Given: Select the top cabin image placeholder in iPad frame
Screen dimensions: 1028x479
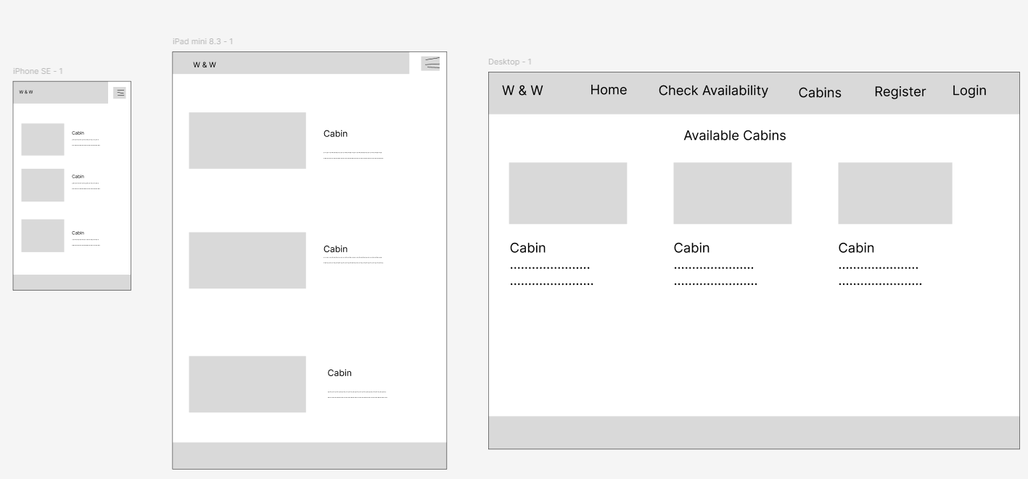Looking at the screenshot, I should click(247, 141).
